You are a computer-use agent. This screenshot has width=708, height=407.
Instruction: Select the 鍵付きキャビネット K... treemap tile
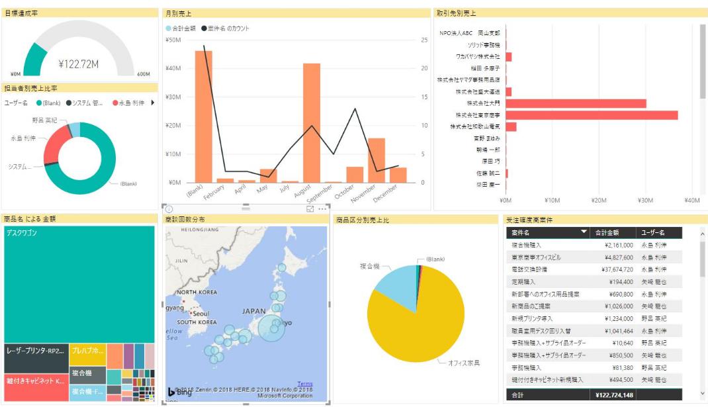click(36, 388)
